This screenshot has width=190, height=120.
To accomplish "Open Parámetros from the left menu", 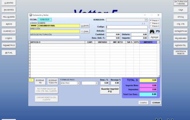I will coord(9,45).
